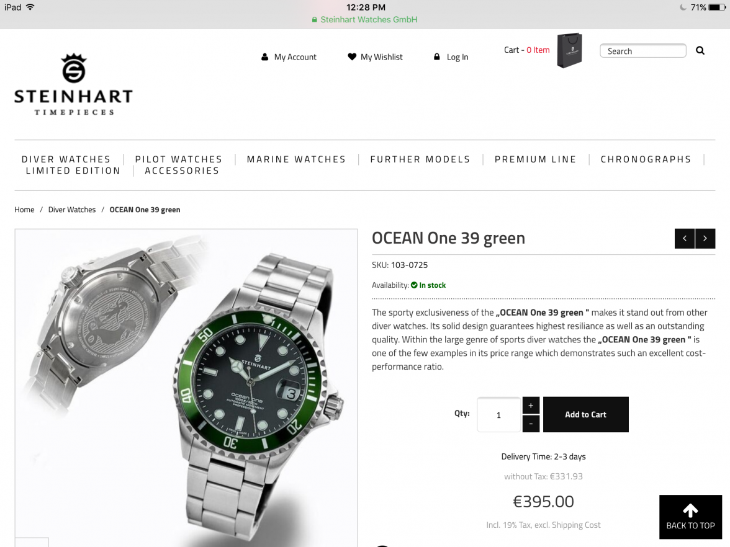This screenshot has height=547, width=730.
Task: Open Premium Line menu
Action: point(535,159)
